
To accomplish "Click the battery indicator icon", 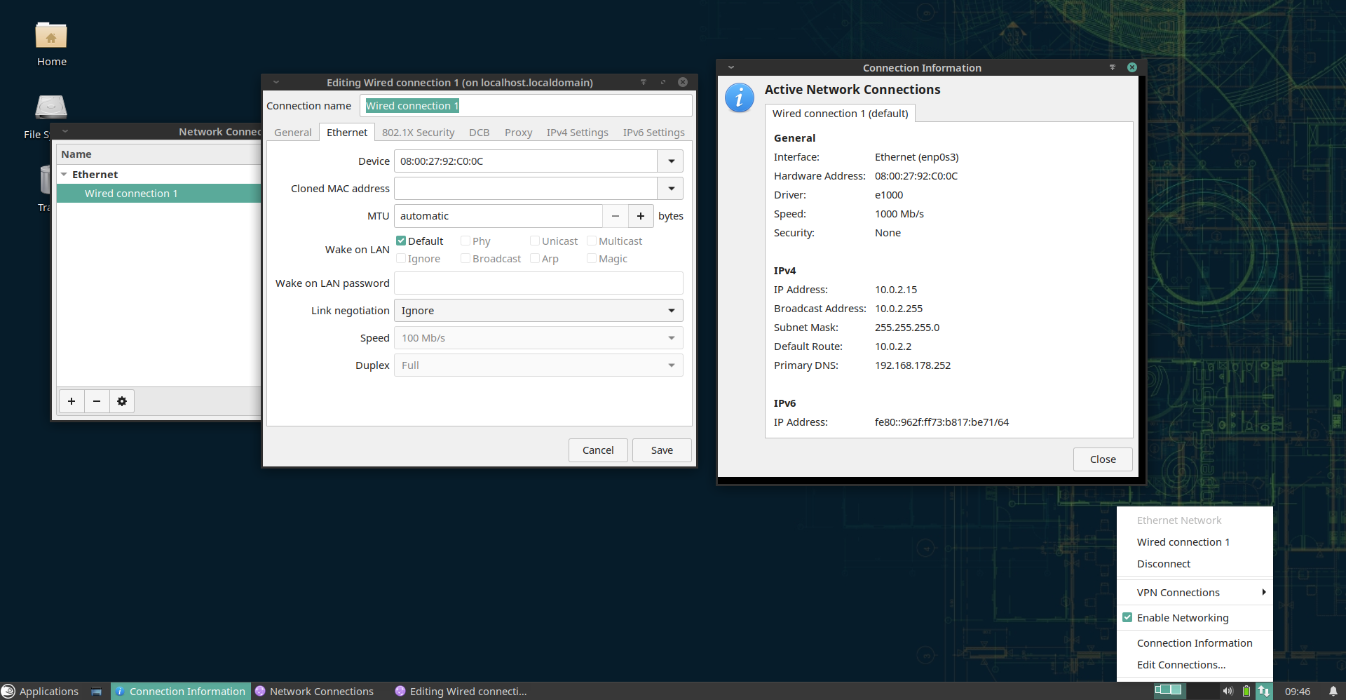I will pos(1246,691).
